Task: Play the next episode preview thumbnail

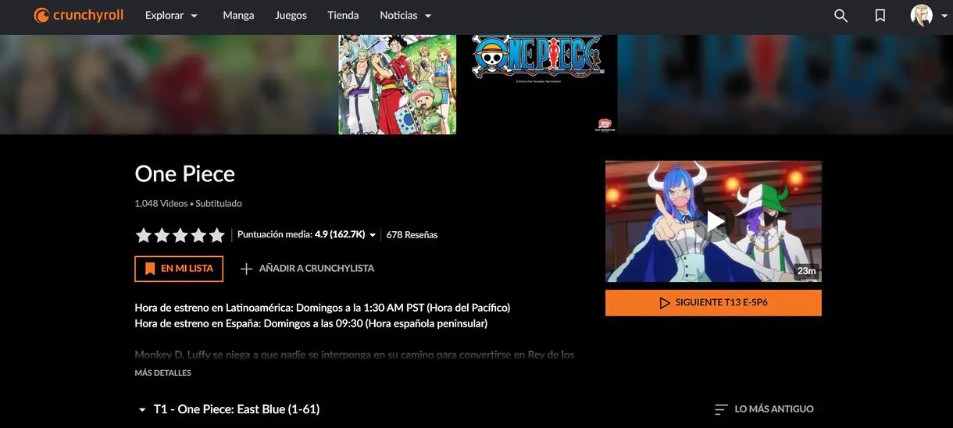Action: click(x=713, y=222)
